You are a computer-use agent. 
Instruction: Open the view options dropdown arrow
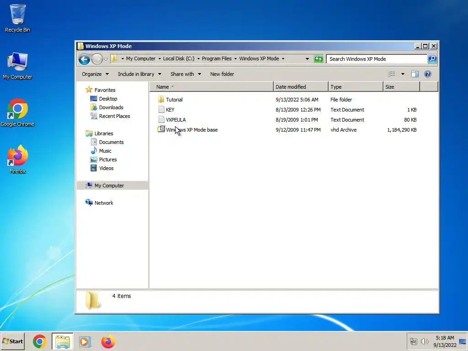[403, 74]
